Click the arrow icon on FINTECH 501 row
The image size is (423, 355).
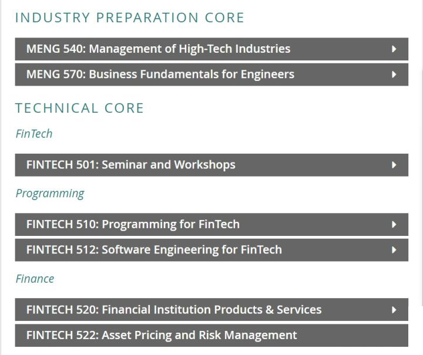point(394,165)
